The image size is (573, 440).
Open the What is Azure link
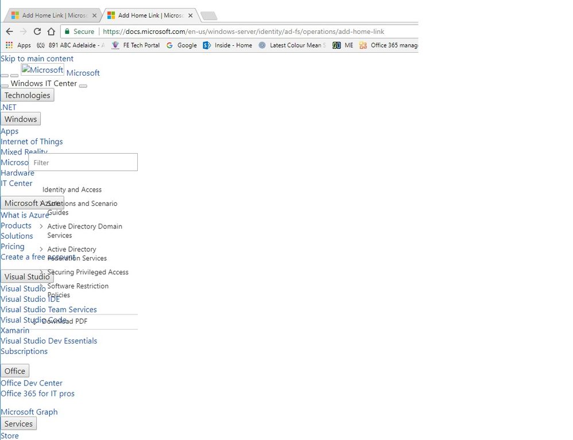click(25, 215)
